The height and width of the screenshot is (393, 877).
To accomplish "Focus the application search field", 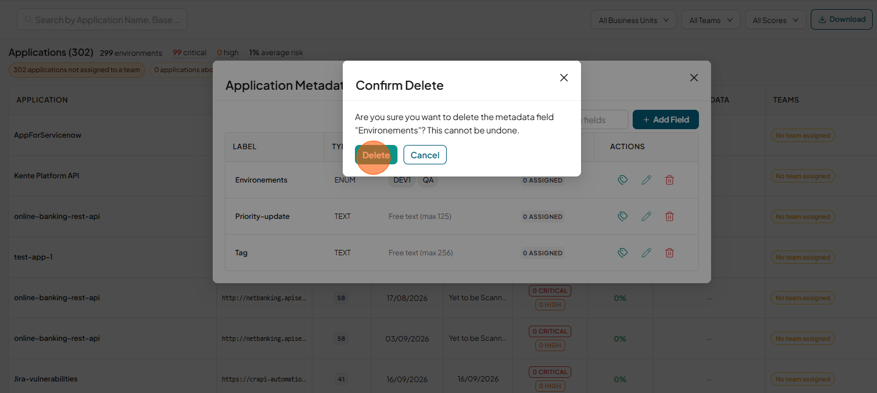I will pos(102,20).
